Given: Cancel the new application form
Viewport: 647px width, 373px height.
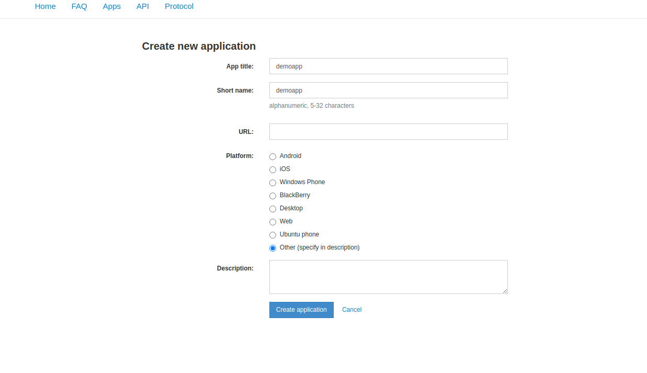Looking at the screenshot, I should point(351,310).
